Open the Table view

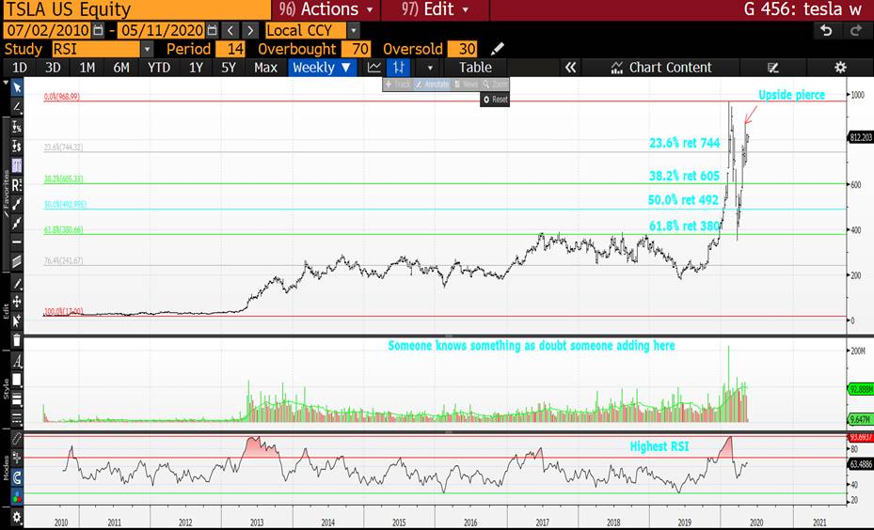tap(475, 68)
